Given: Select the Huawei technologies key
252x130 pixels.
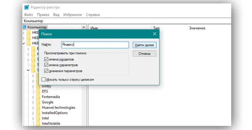Looking at the screenshot, I should pos(58,108).
